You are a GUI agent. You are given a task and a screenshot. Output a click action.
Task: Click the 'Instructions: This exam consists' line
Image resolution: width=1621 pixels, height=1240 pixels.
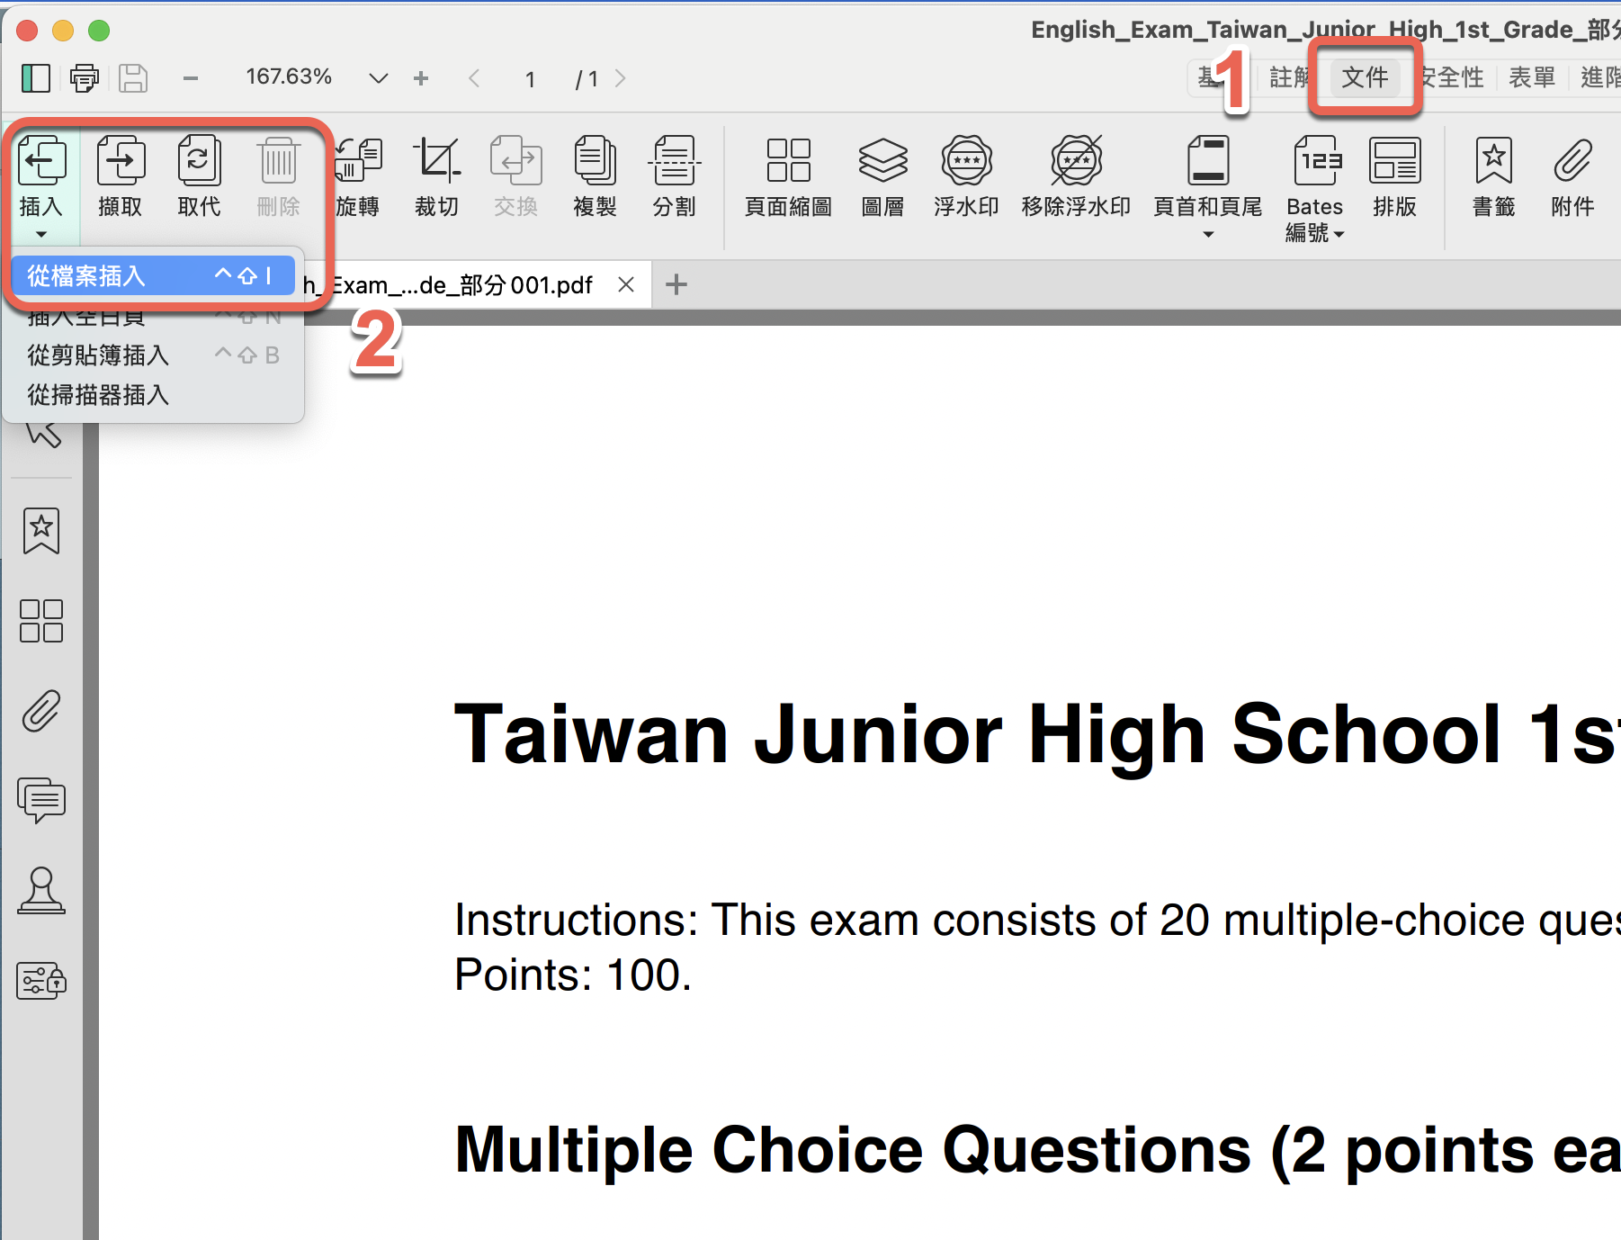1037,920
